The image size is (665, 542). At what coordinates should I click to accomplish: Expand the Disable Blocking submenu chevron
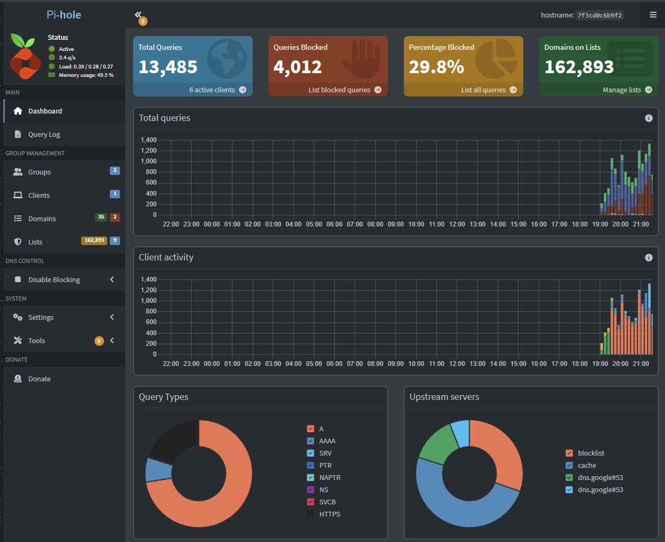click(x=112, y=280)
